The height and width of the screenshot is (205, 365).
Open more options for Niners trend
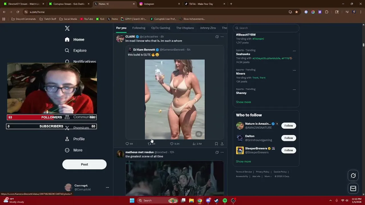(294, 70)
